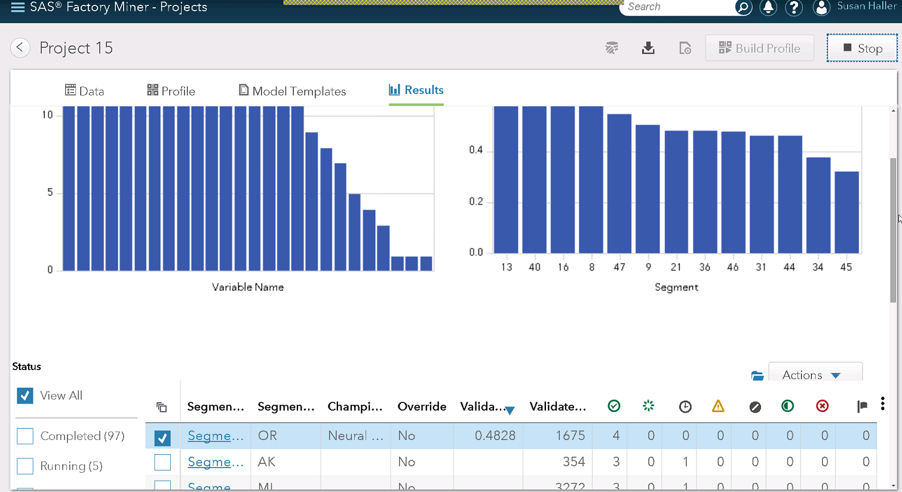
Task: Switch to the Profile tab
Action: click(171, 91)
